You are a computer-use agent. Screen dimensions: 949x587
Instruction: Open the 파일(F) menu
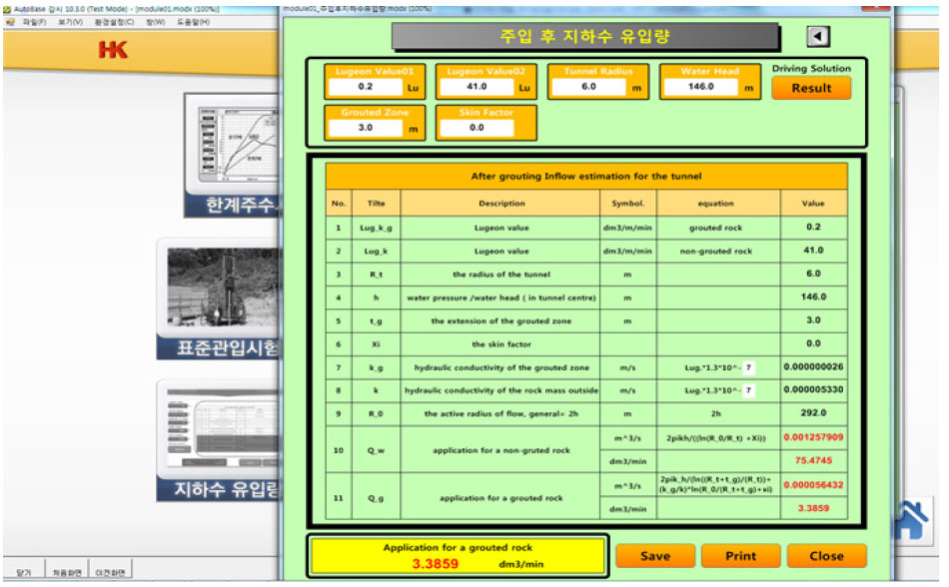[x=35, y=22]
